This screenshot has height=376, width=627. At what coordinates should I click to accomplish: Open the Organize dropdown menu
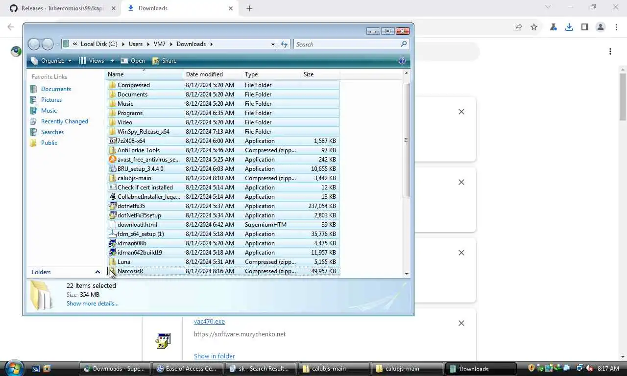[51, 61]
